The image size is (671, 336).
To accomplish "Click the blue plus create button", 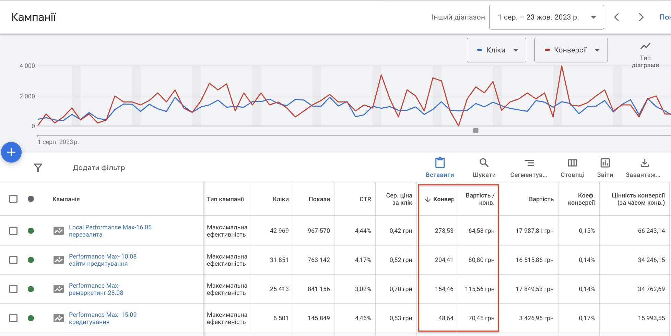I will coord(11,152).
